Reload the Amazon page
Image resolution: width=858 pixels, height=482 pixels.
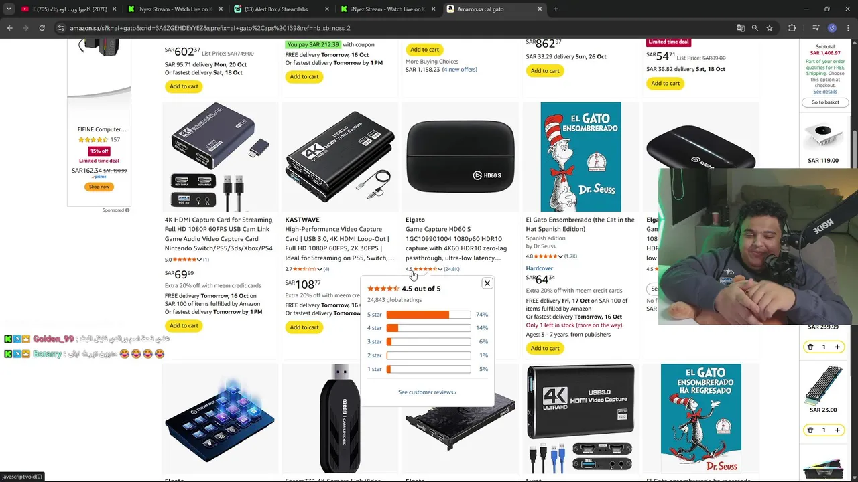click(42, 28)
